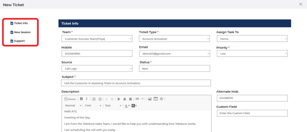Image resolution: width=307 pixels, height=132 pixels.
Task: Click the New Session sidebar document icon
Action: [12, 32]
